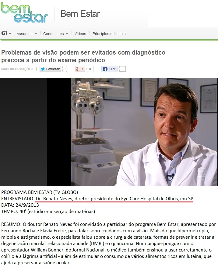Click the Bem Estar header title
This screenshot has height=271, width=218.
80,14
